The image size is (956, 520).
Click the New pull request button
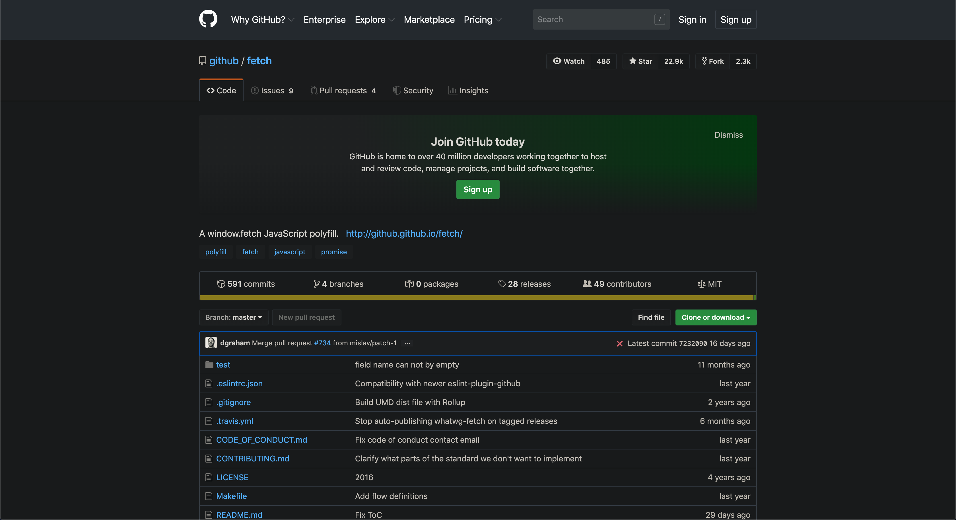[x=306, y=317]
